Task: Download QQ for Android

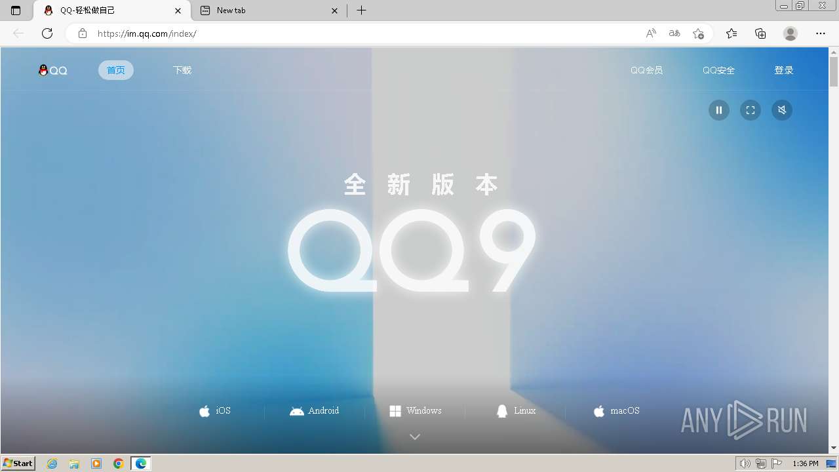Action: point(315,411)
